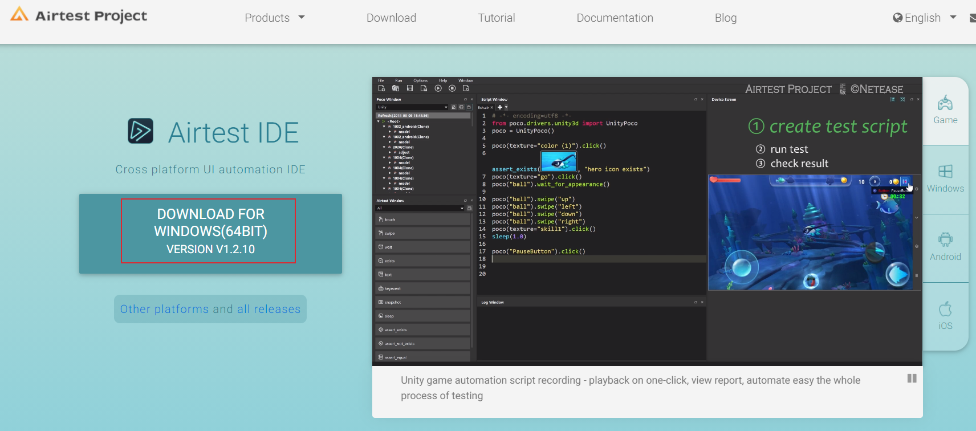The height and width of the screenshot is (431, 976).
Task: Click the Save toolbar icon
Action: coord(410,88)
